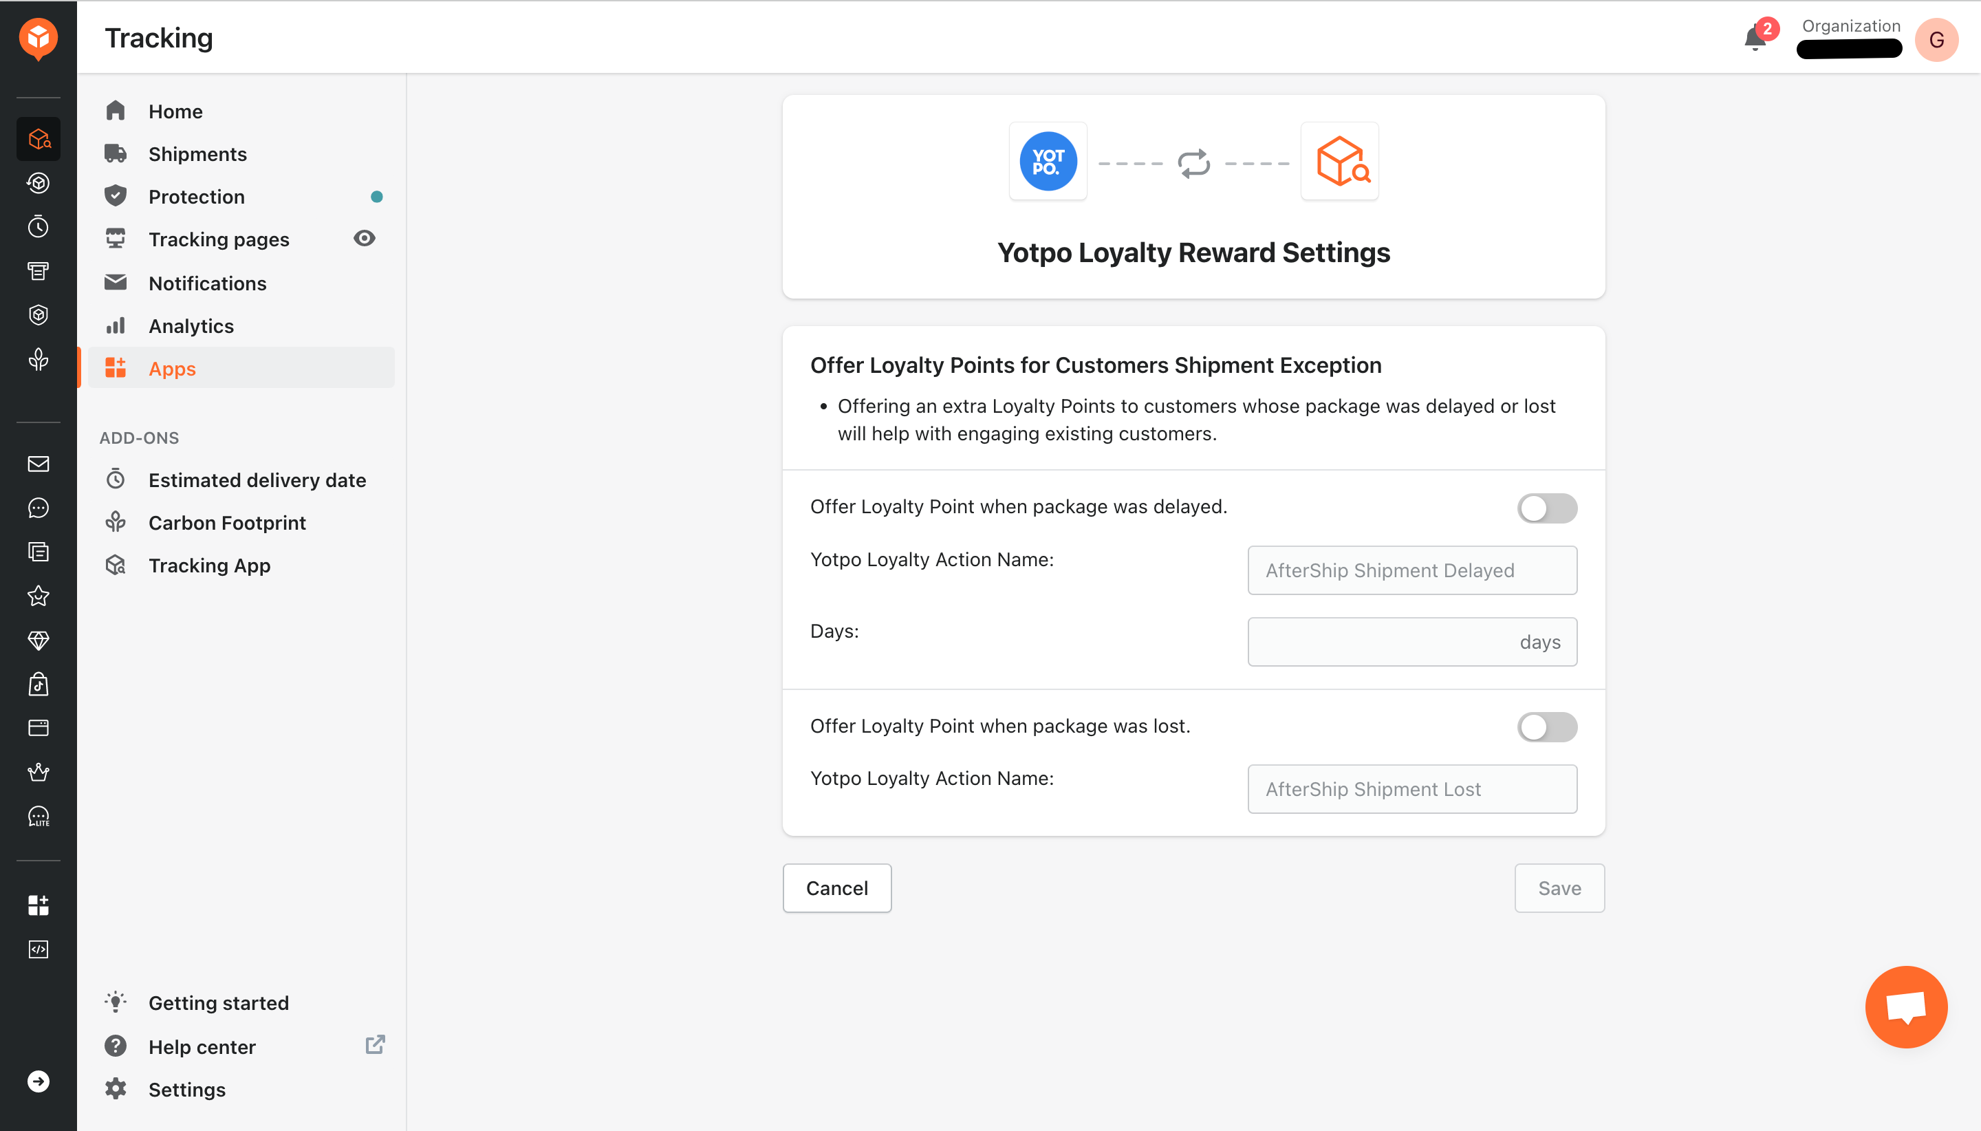Open the shield hexagon icon in dark rail
This screenshot has height=1131, width=1981.
pos(38,314)
